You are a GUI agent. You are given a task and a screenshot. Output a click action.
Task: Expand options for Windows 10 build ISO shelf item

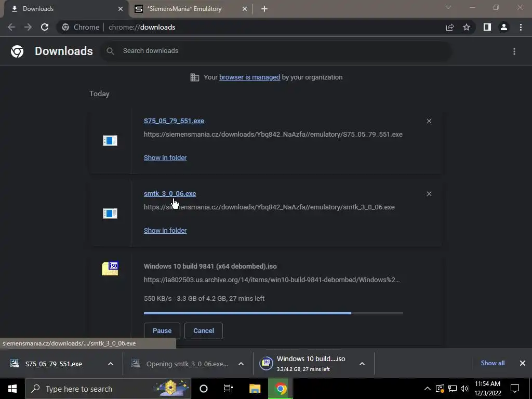tap(362, 364)
